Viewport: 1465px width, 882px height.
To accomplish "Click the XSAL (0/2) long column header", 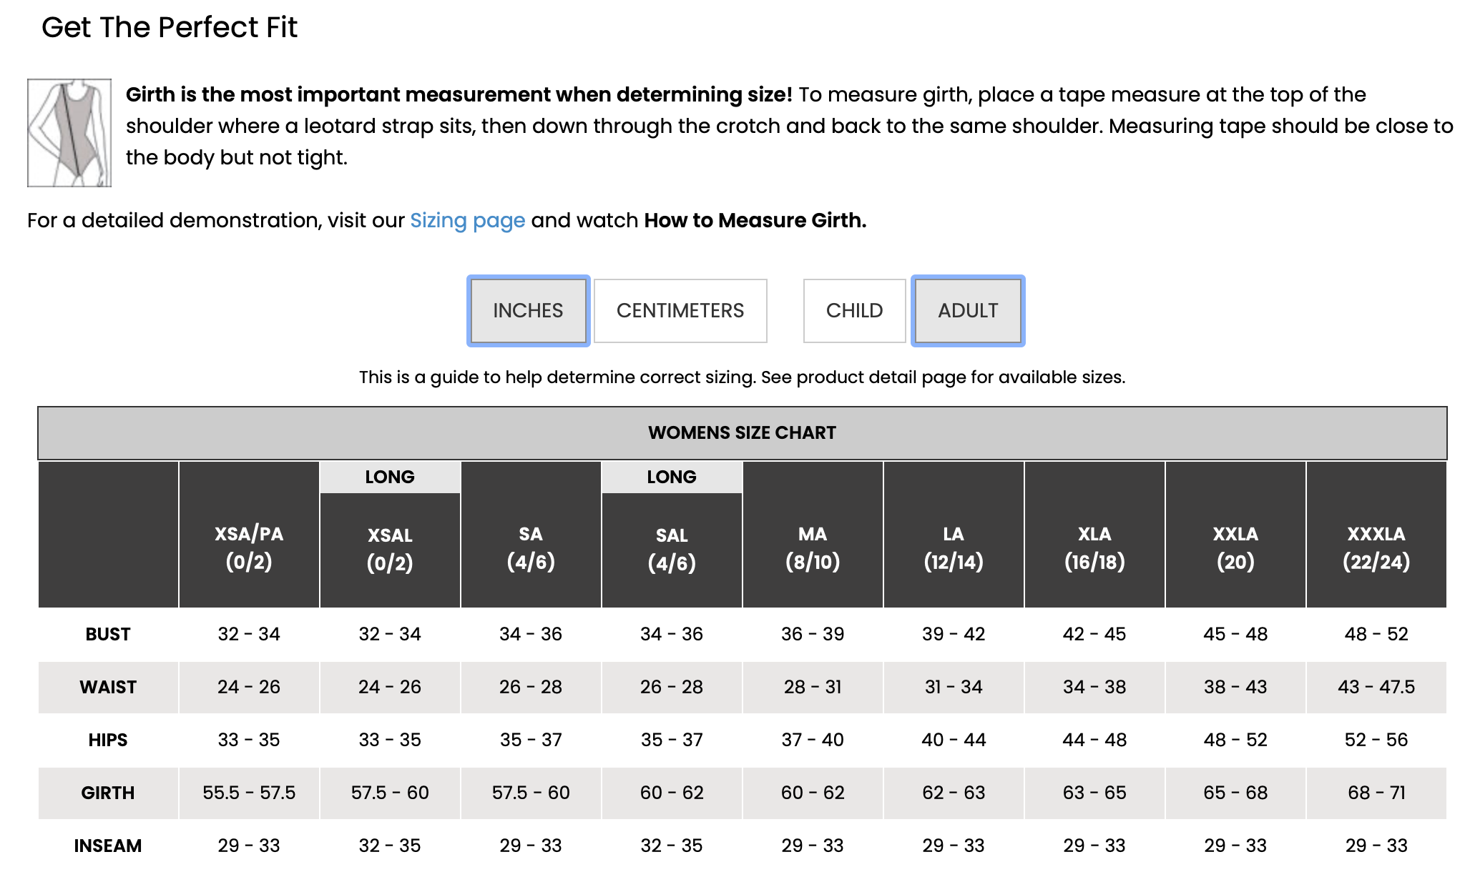I will click(390, 550).
